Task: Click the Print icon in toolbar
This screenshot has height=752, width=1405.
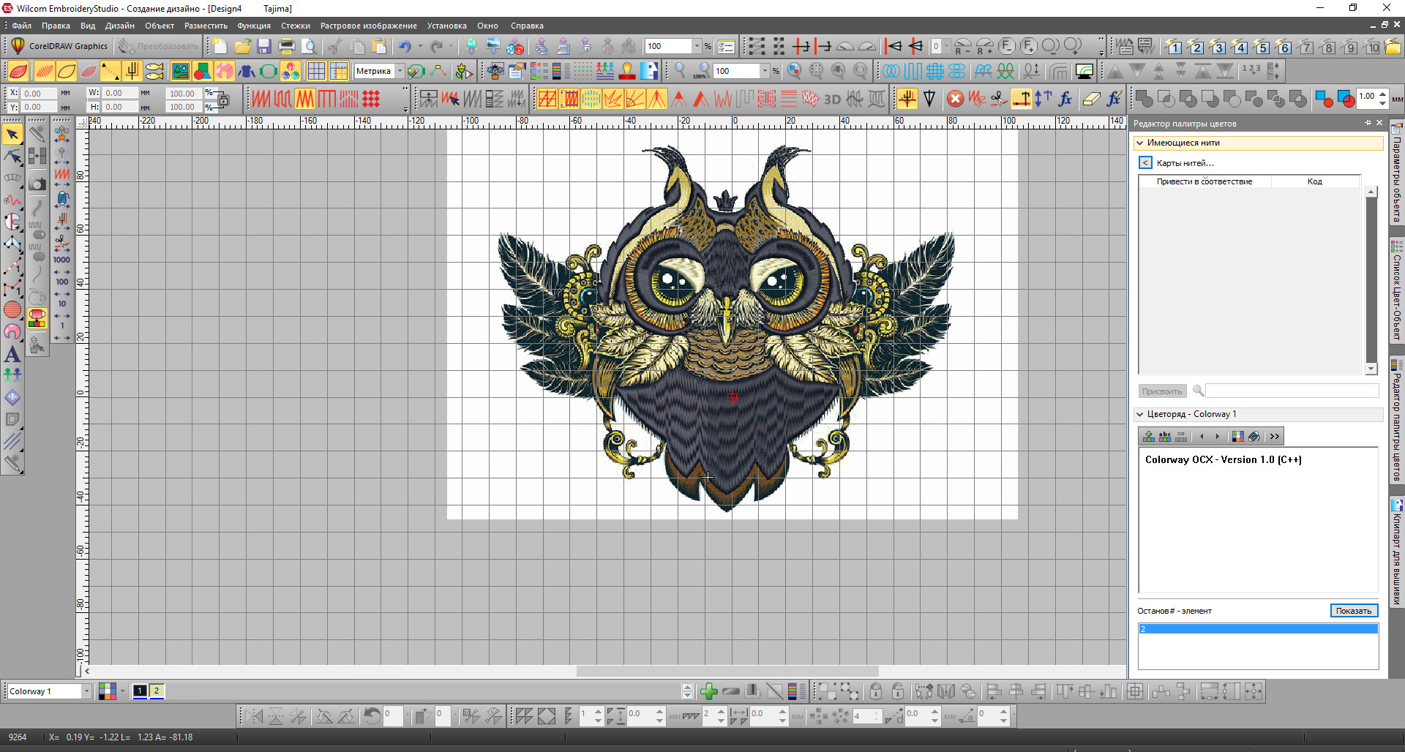Action: 287,47
